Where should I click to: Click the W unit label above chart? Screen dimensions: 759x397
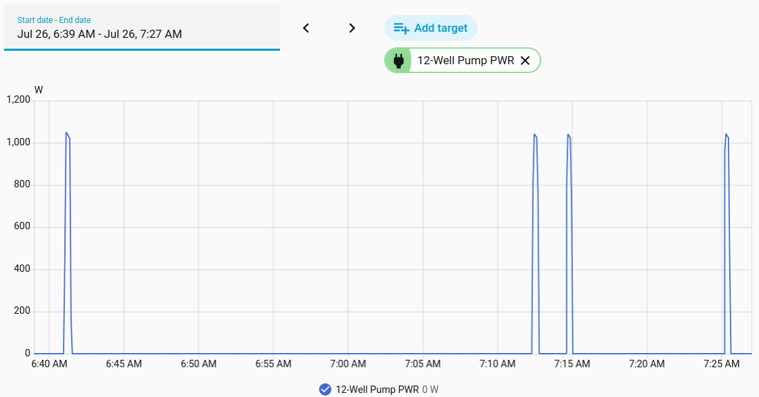(39, 90)
